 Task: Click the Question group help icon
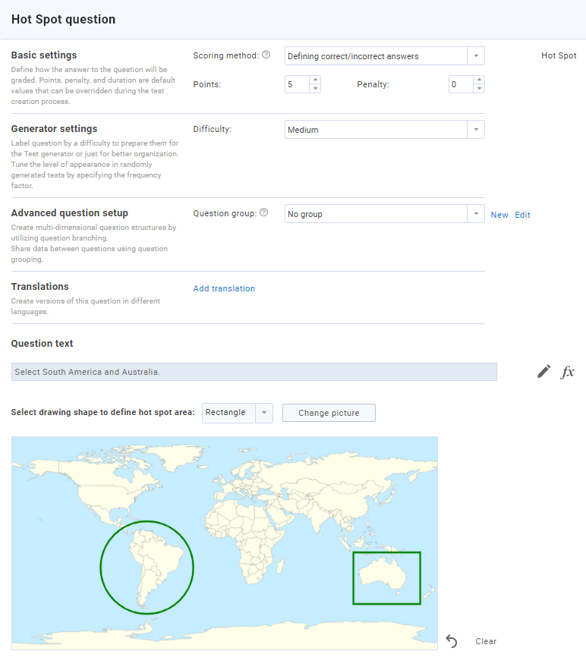pyautogui.click(x=263, y=213)
